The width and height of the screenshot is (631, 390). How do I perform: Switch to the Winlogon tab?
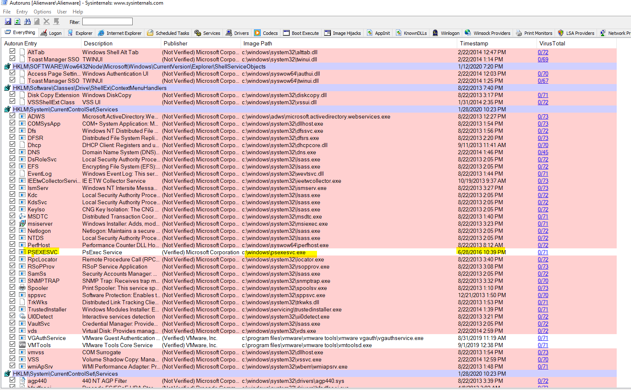pyautogui.click(x=446, y=33)
